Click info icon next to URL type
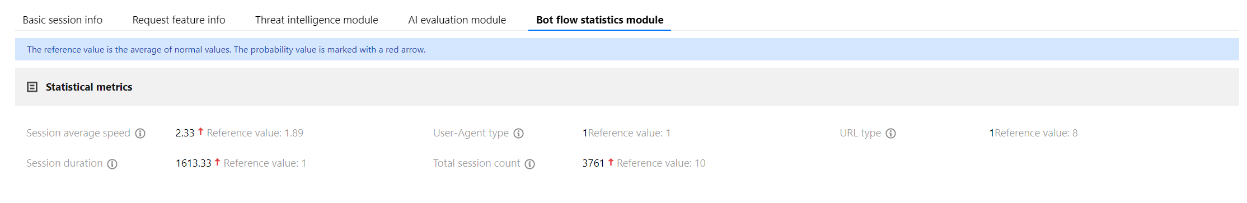Viewport: 1247px width, 203px height. coord(891,134)
